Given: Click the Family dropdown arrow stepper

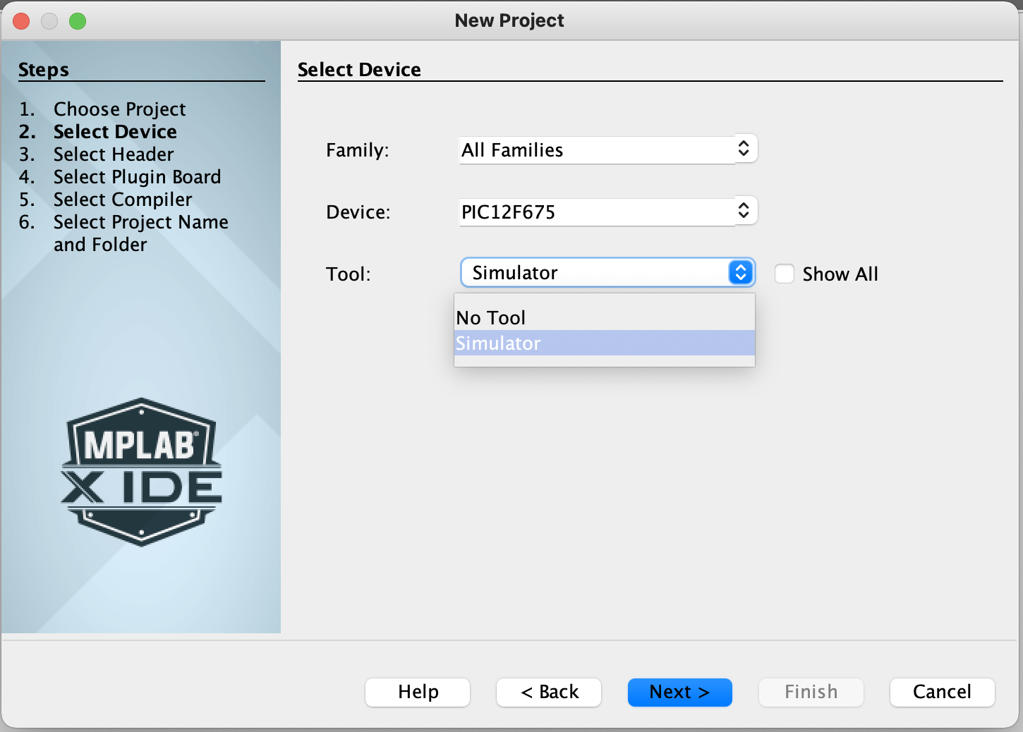Looking at the screenshot, I should [744, 148].
